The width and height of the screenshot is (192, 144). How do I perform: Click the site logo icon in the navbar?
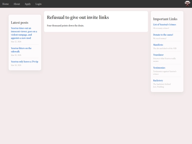point(187,4)
